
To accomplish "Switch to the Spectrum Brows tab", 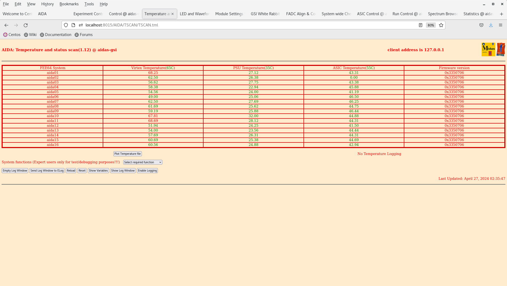I will tap(443, 14).
